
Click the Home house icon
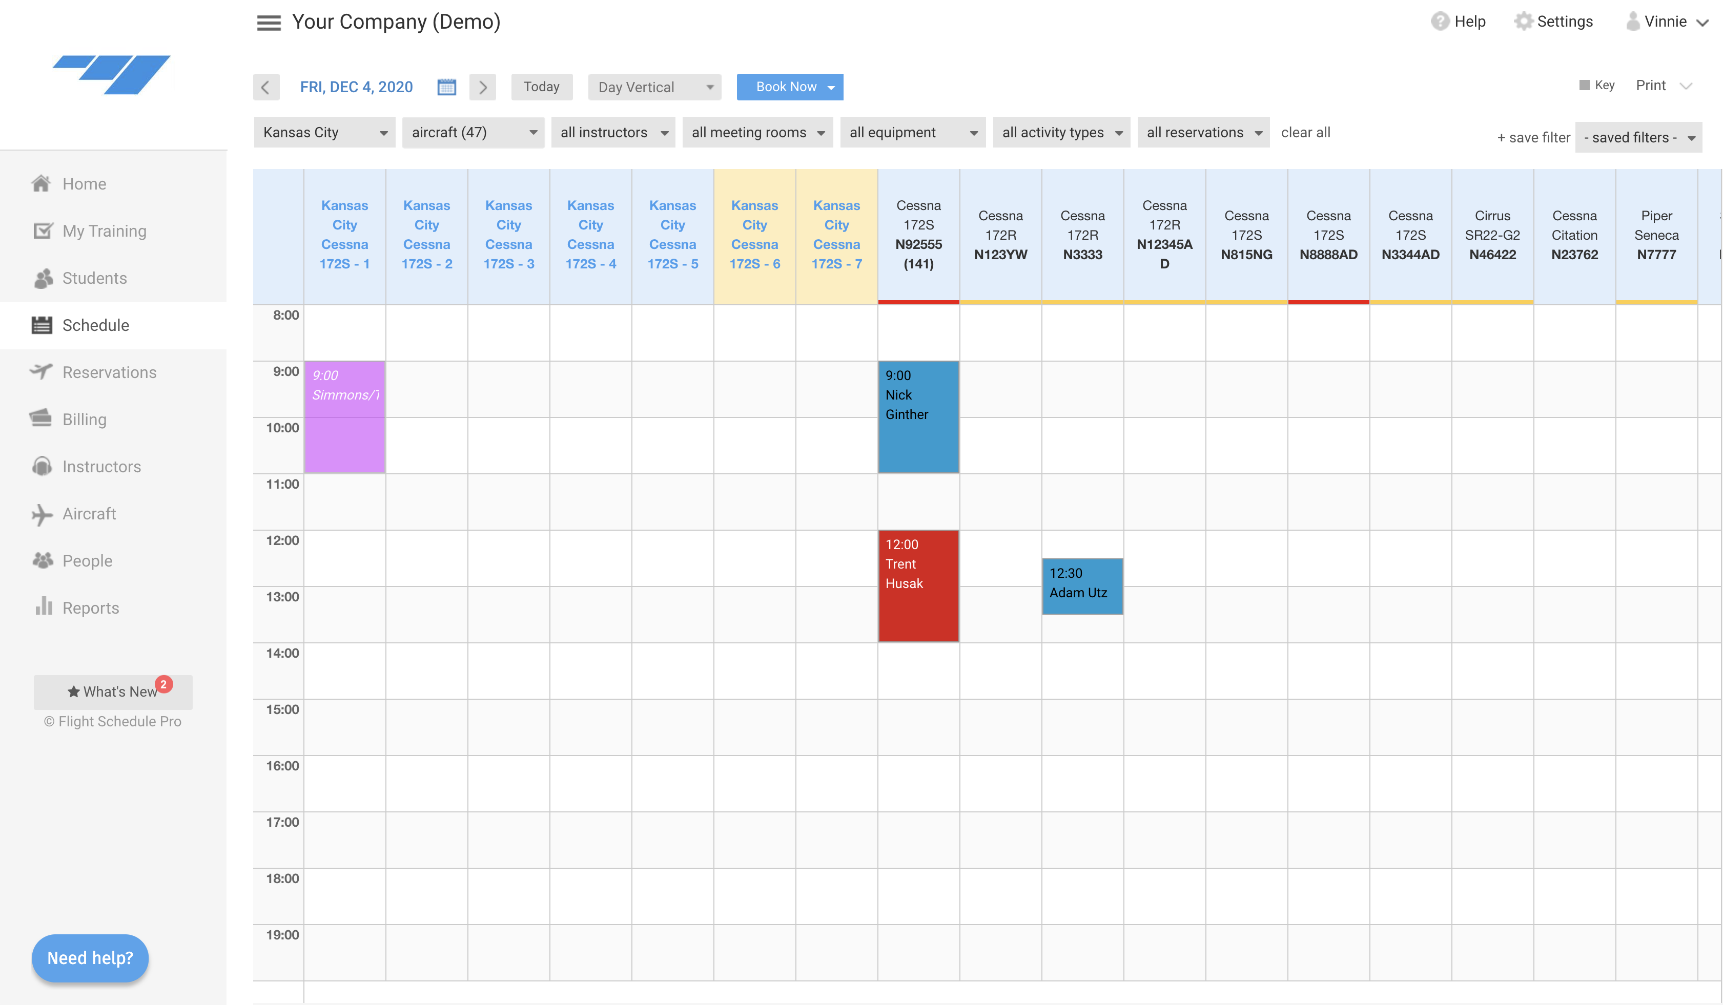[x=41, y=183]
